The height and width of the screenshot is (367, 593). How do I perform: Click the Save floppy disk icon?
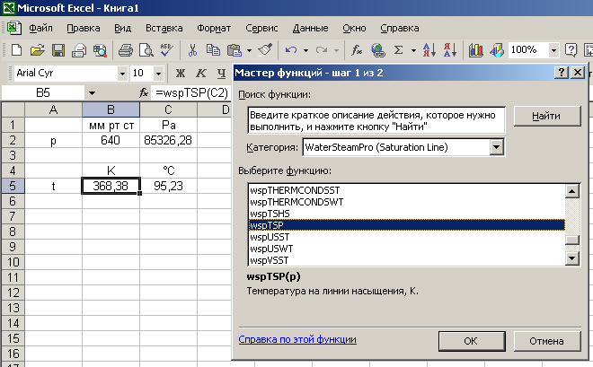click(58, 50)
